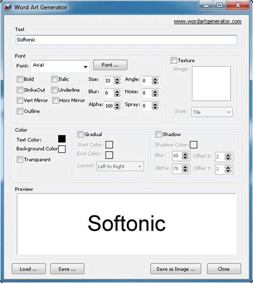
Task: Open the www.wordartgenerator.com link
Action: click(208, 21)
